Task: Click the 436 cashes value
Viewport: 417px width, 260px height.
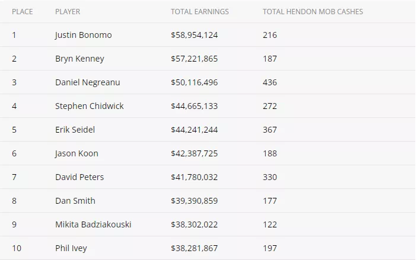Action: [270, 82]
